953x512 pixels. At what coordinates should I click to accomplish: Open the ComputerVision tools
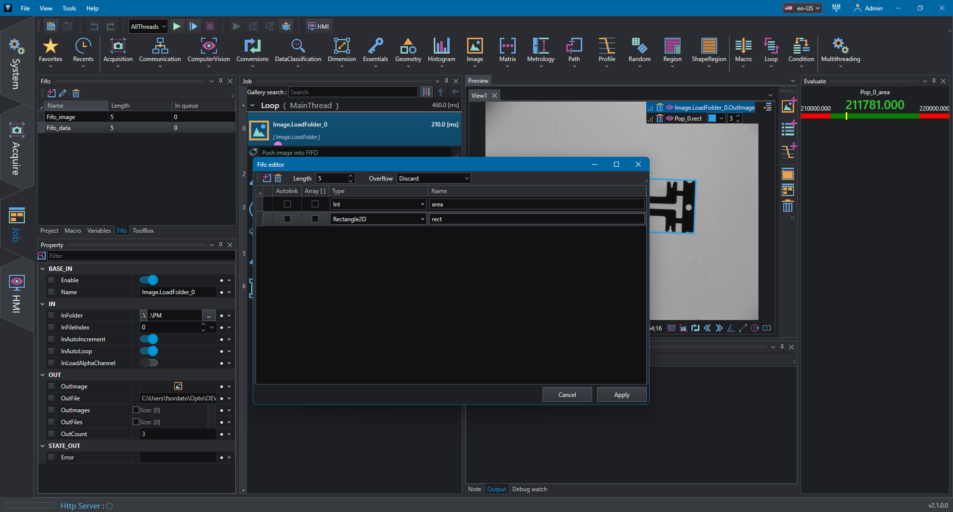pos(208,51)
